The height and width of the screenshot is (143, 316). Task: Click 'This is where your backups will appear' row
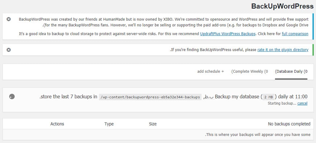pos(158,135)
